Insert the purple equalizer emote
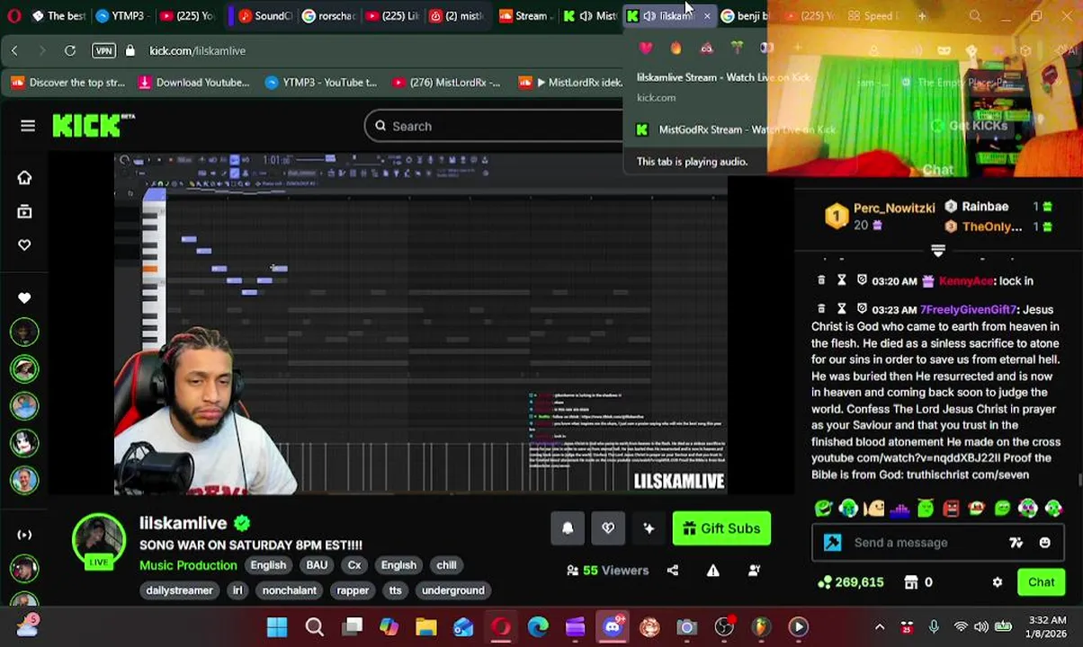Viewport: 1083px width, 647px height. pyautogui.click(x=900, y=509)
